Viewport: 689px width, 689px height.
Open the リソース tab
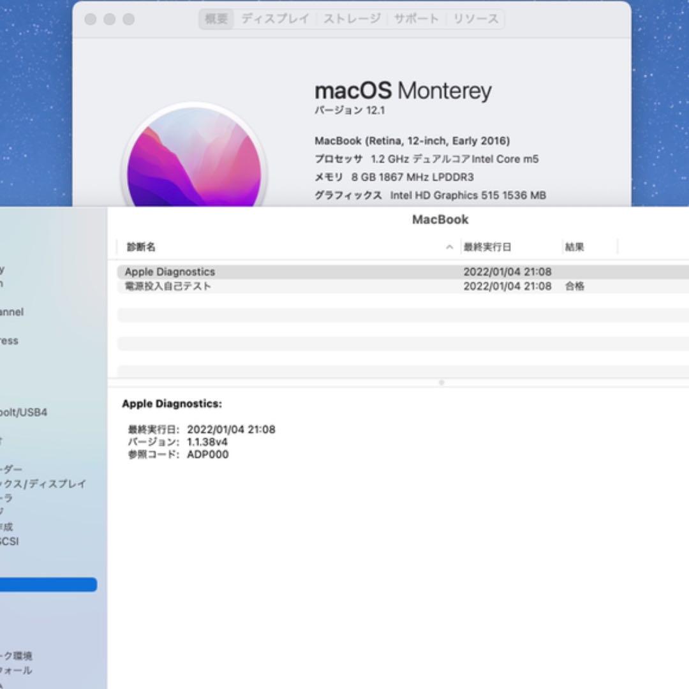point(476,19)
